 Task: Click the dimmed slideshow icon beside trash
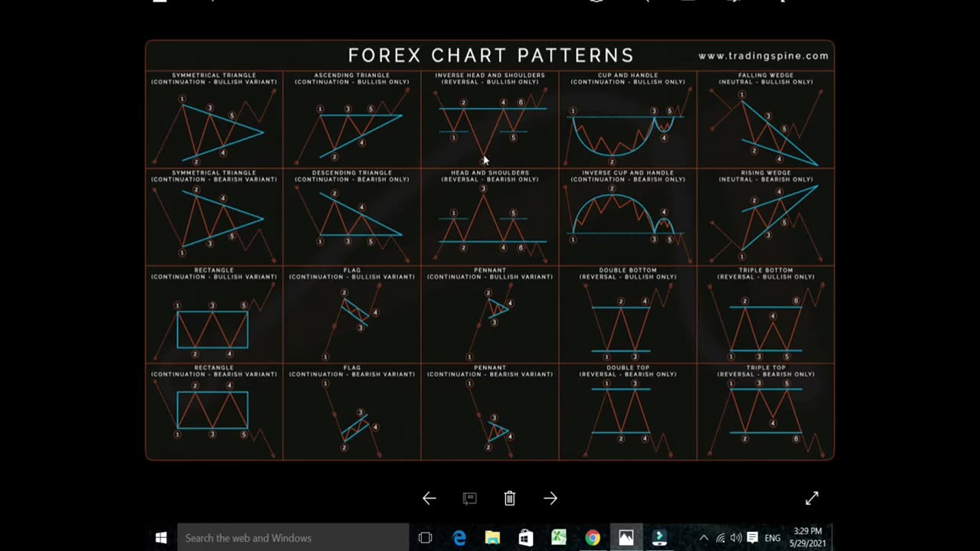pos(469,498)
